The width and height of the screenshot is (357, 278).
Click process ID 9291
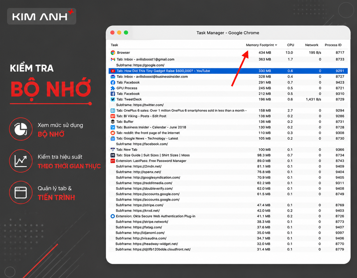point(340,71)
